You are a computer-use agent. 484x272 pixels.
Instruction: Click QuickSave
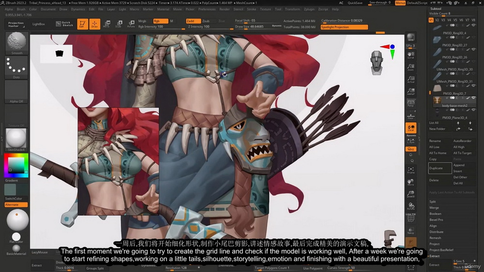pos(355,3)
